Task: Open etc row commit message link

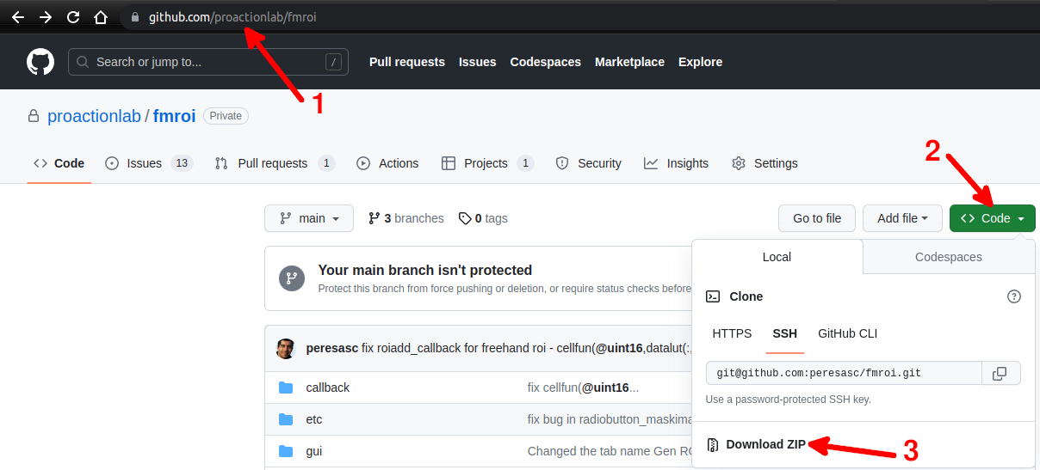Action: 610,419
